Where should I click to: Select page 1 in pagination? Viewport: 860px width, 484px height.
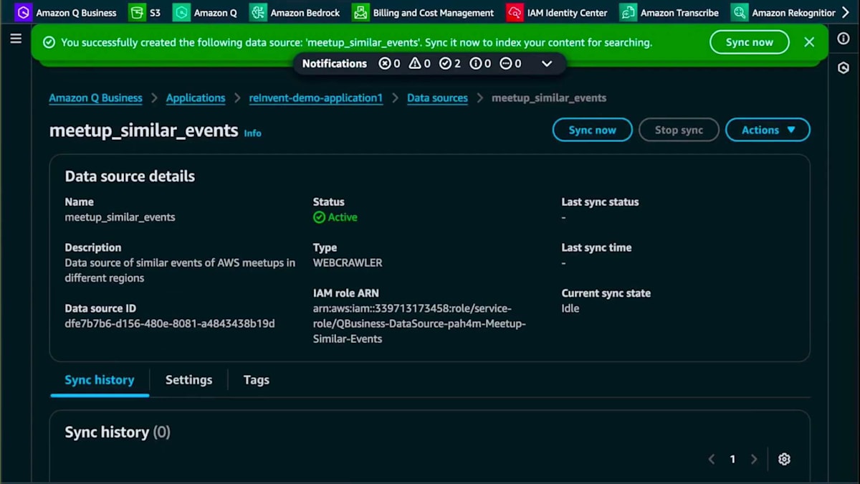tap(732, 459)
